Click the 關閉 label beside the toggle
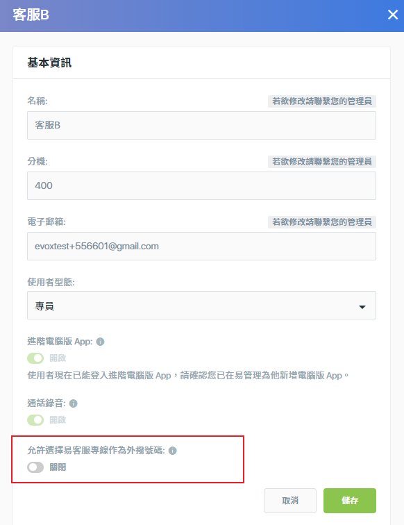This screenshot has width=404, height=525. (x=58, y=467)
